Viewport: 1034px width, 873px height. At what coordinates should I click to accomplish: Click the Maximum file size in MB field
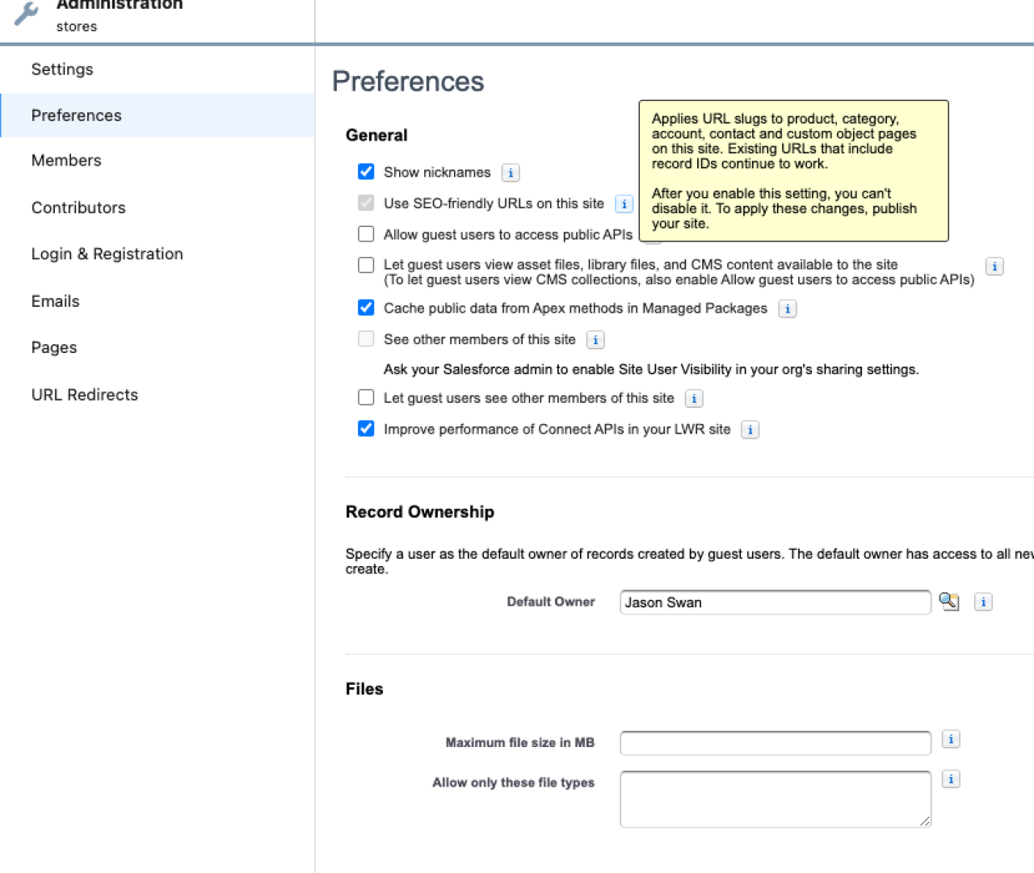[775, 743]
